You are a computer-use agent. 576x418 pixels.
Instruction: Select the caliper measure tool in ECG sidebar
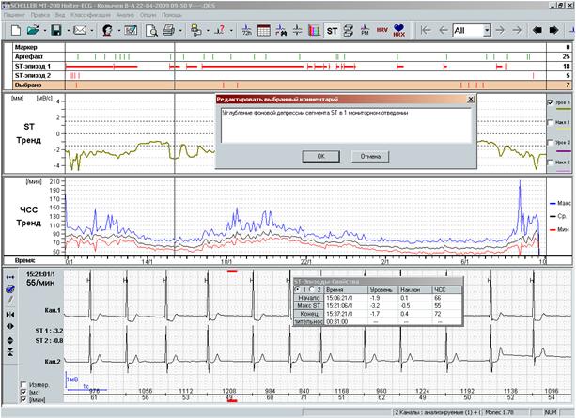(10, 277)
